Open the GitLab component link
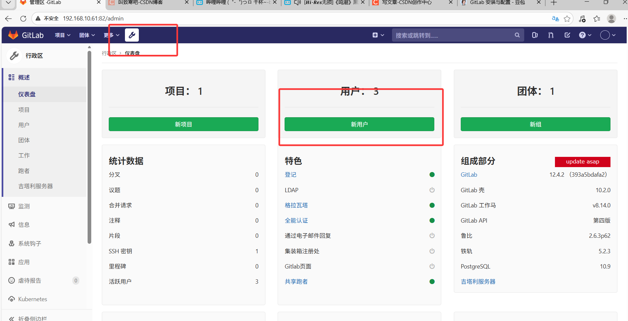This screenshot has width=628, height=321. (469, 175)
